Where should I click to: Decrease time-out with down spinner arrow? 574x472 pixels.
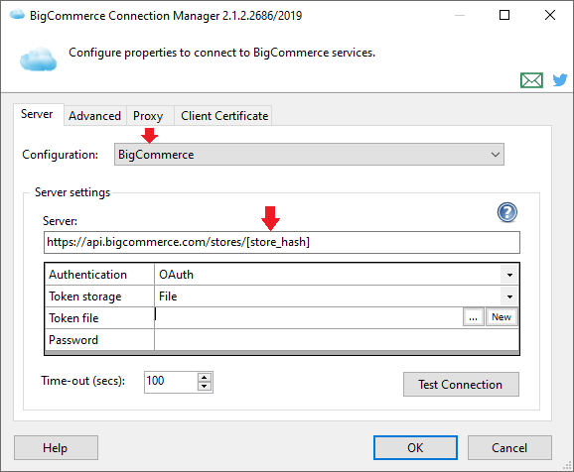205,387
